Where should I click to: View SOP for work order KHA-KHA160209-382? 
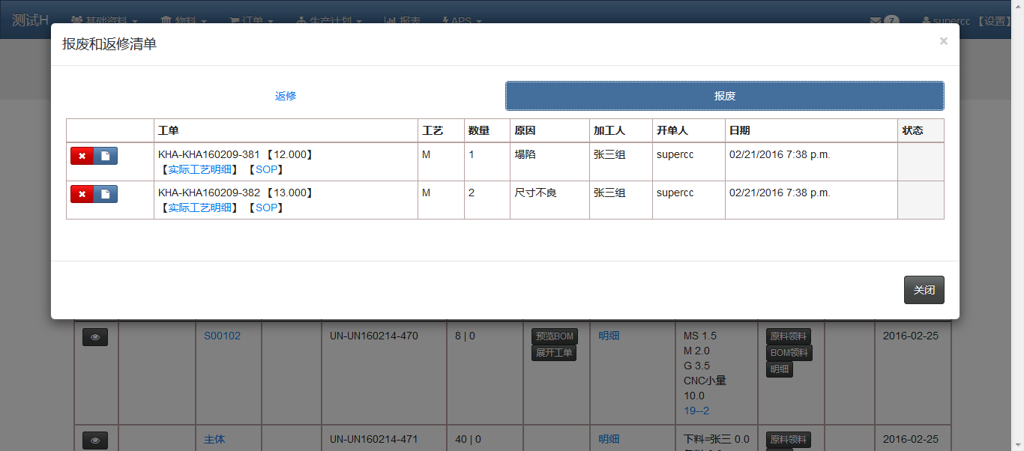pyautogui.click(x=266, y=208)
